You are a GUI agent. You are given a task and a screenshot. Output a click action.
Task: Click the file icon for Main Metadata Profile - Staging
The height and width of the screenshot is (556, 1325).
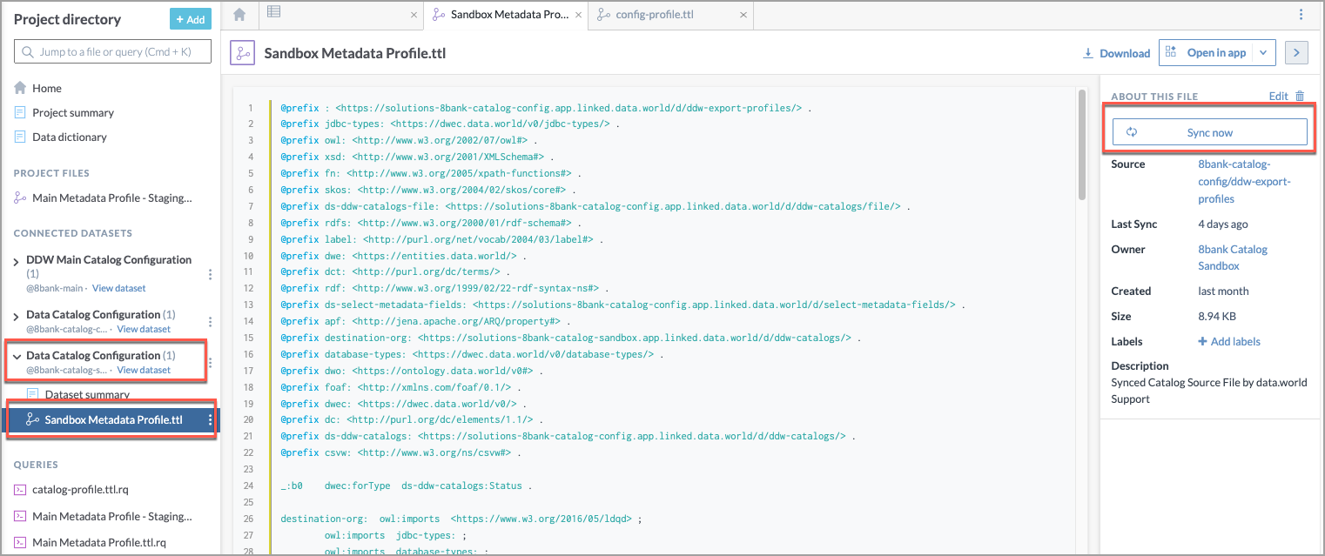coord(19,198)
